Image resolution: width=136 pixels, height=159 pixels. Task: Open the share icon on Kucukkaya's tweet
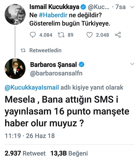(x=118, y=35)
